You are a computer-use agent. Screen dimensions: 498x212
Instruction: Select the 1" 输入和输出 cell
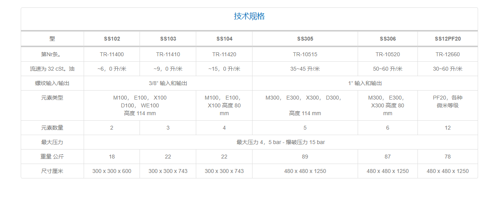(365, 83)
